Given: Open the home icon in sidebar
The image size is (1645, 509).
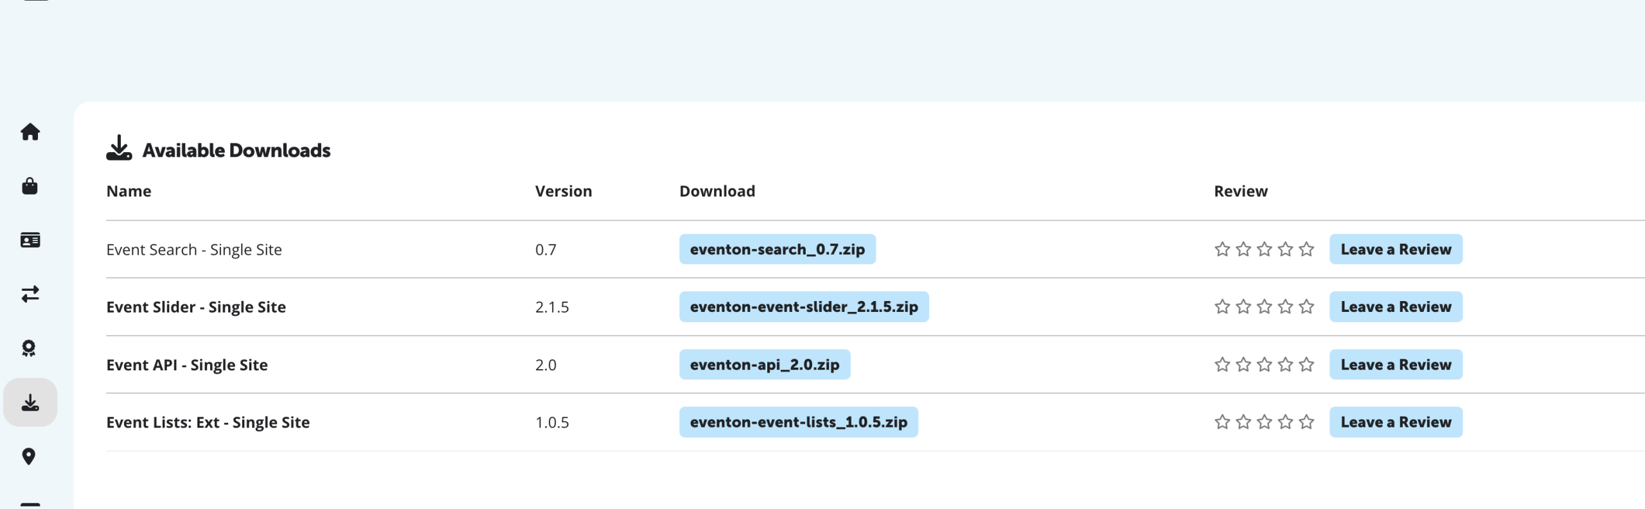Looking at the screenshot, I should [x=30, y=132].
